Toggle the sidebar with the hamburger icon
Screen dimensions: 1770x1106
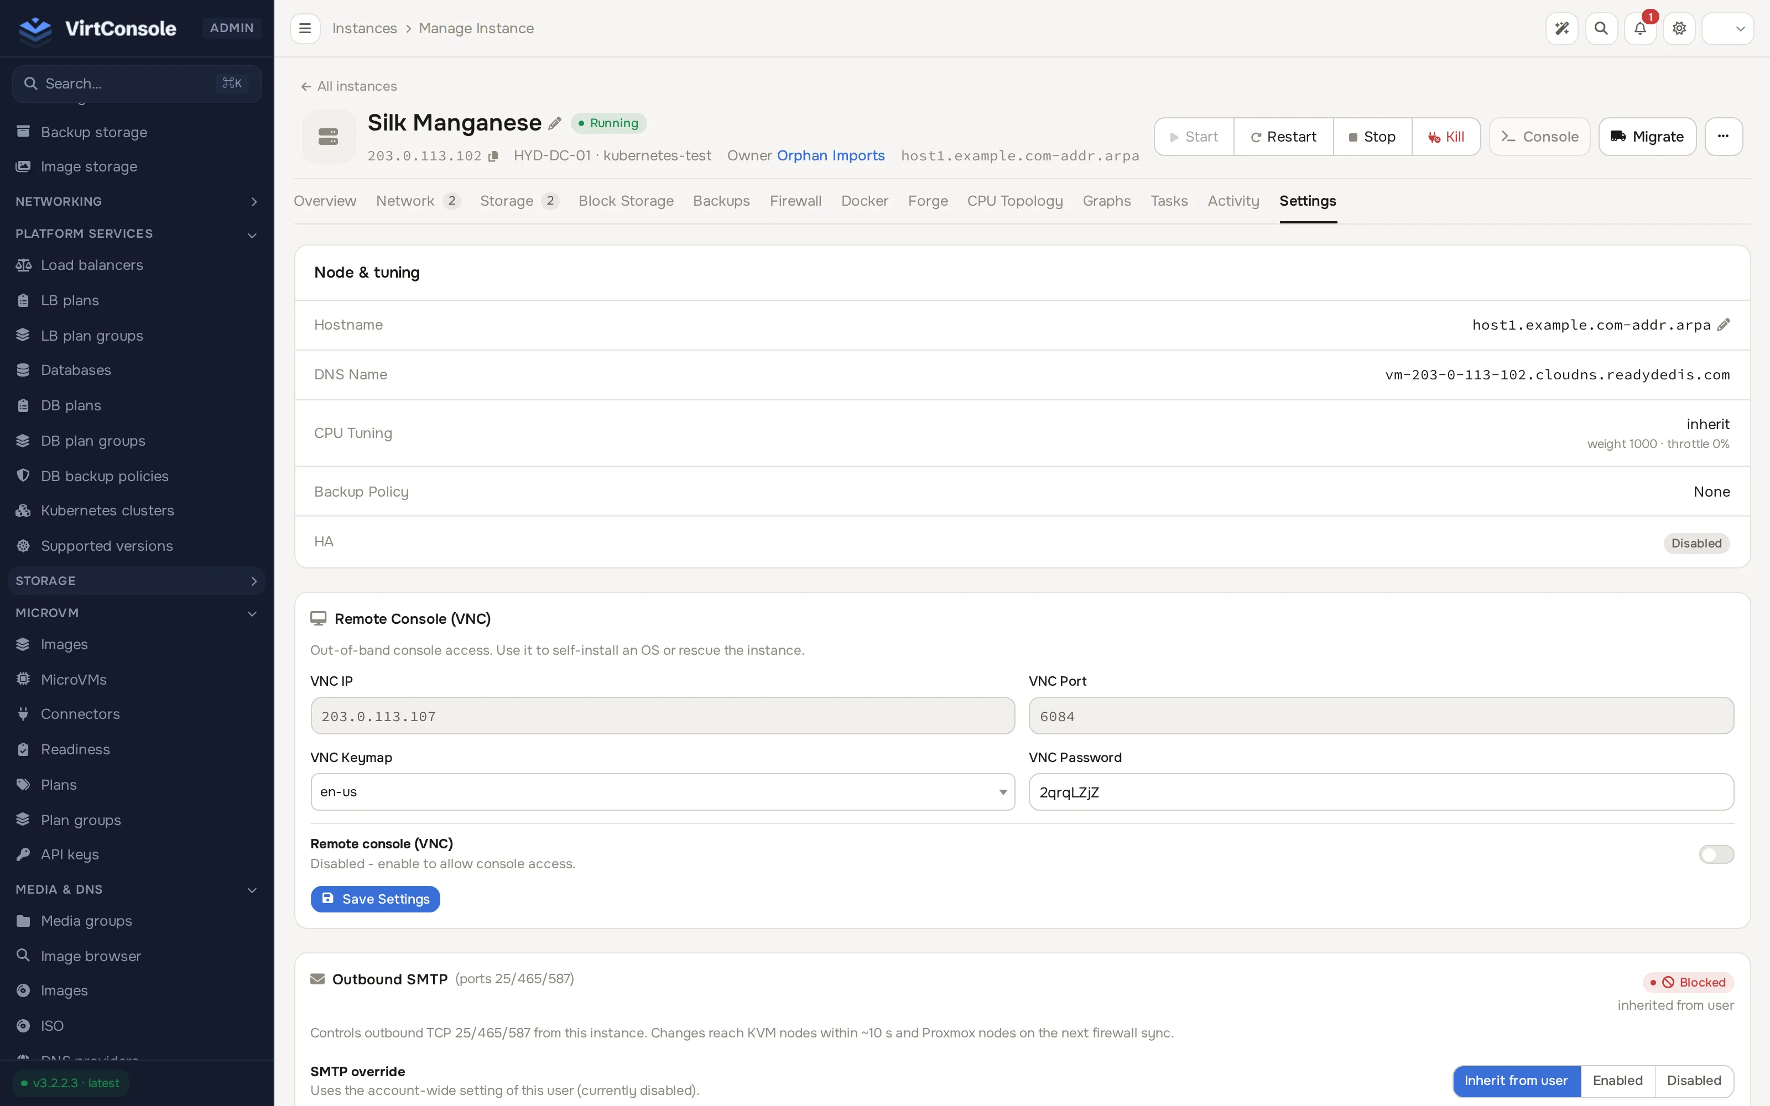click(305, 29)
